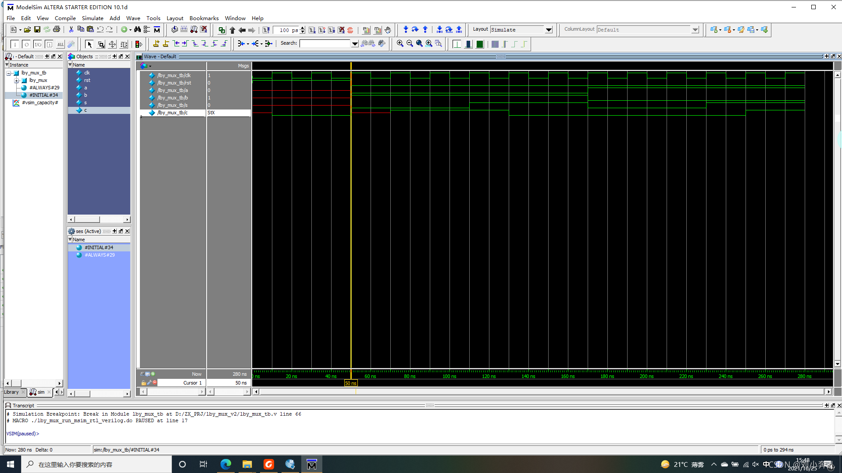Toggle the cursor lock icon for Cursor 1
The image size is (842, 473).
[x=144, y=383]
